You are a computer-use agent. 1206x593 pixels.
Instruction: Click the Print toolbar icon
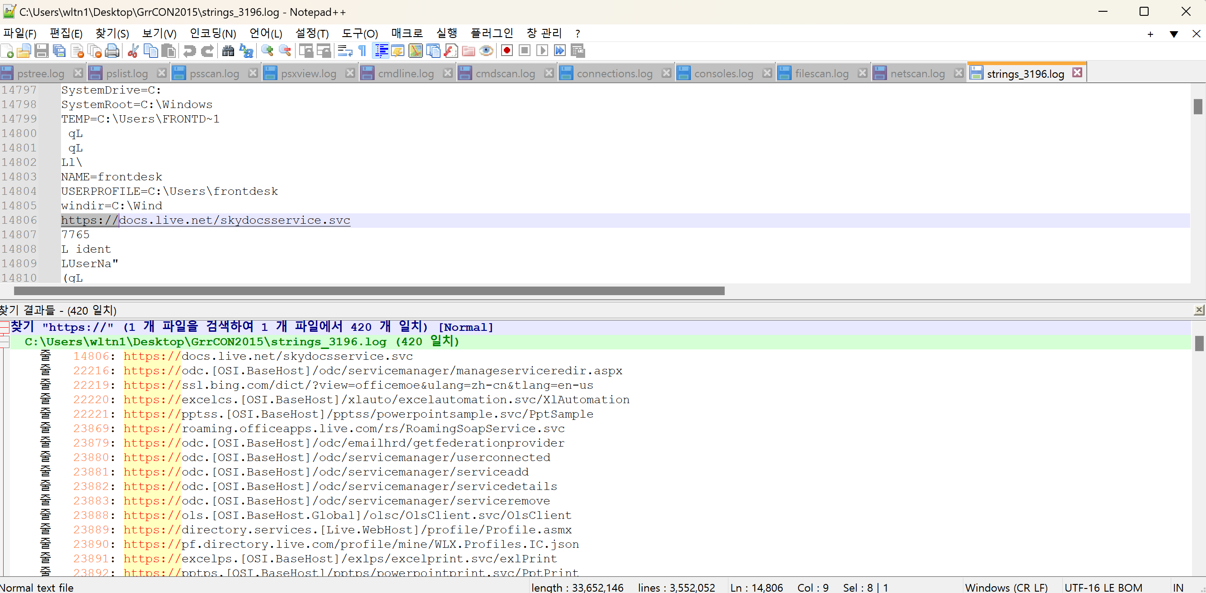click(113, 51)
